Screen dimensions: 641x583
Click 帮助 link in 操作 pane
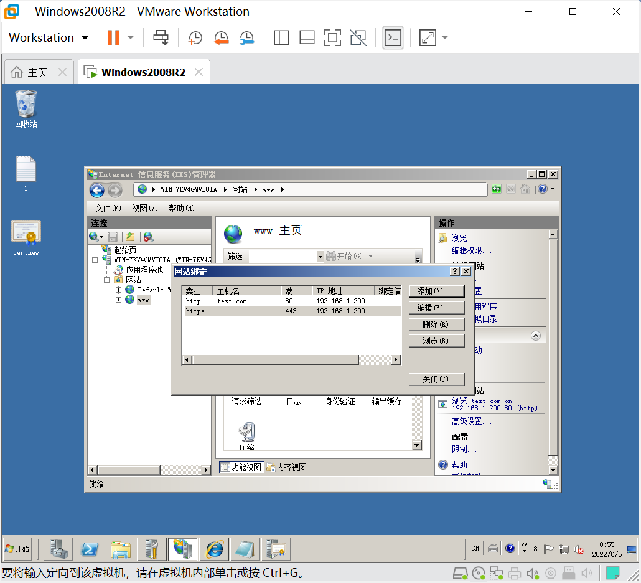coord(459,465)
